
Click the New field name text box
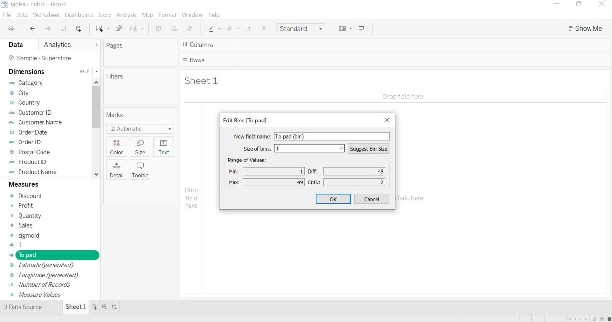pos(332,137)
